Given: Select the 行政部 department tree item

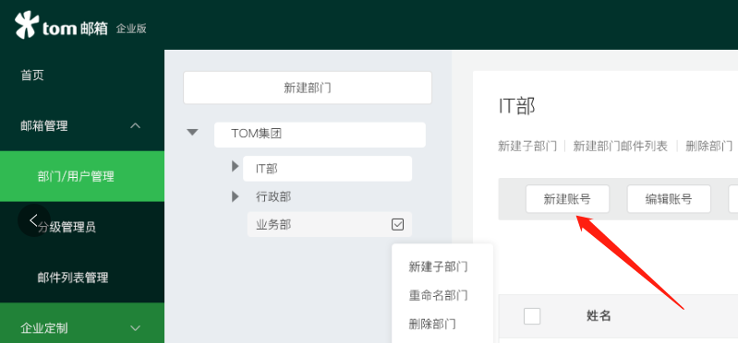Looking at the screenshot, I should click(273, 196).
